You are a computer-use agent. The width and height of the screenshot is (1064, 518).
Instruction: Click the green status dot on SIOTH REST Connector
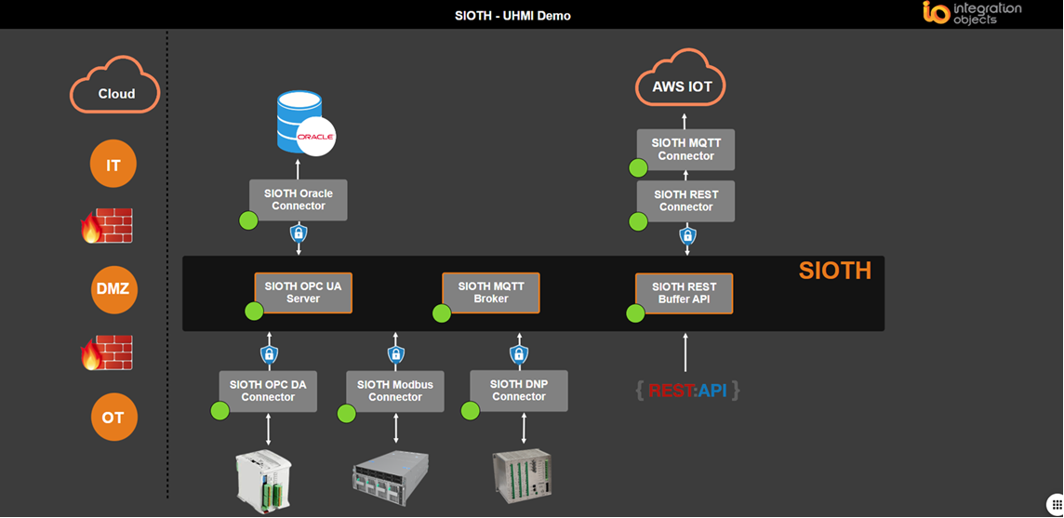(638, 221)
